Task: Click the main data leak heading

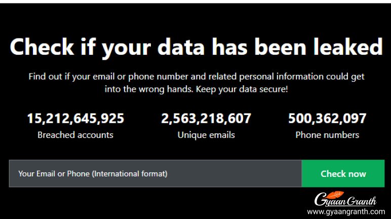Action: point(195,47)
